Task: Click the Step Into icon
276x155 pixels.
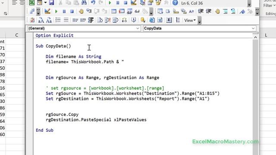Action: pyautogui.click(x=89, y=12)
